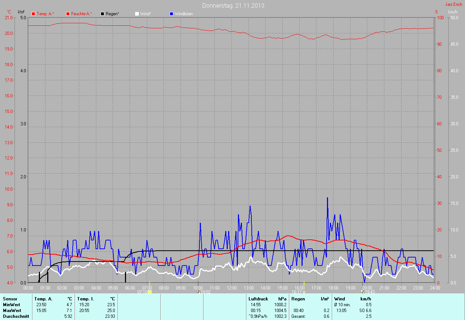Click the yellow sunrise marker line at 07:10
This screenshot has width=465, height=320.
click(x=150, y=283)
